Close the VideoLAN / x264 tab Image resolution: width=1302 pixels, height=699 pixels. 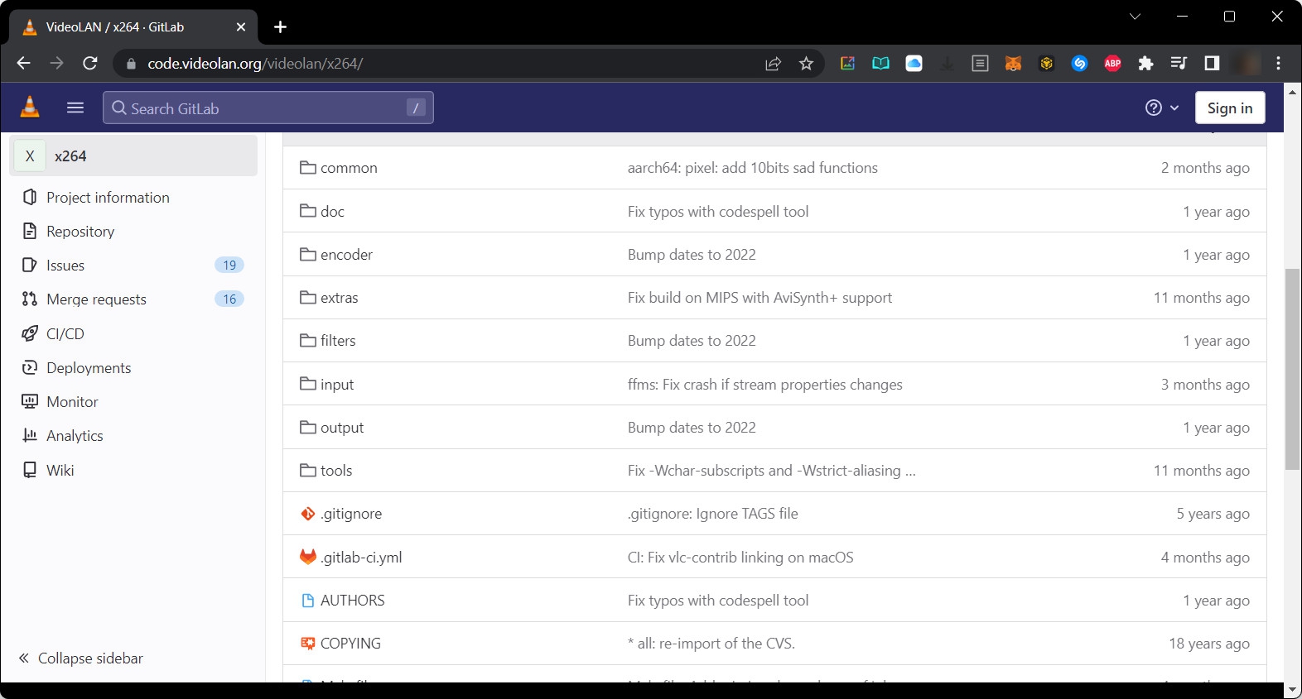pos(241,27)
